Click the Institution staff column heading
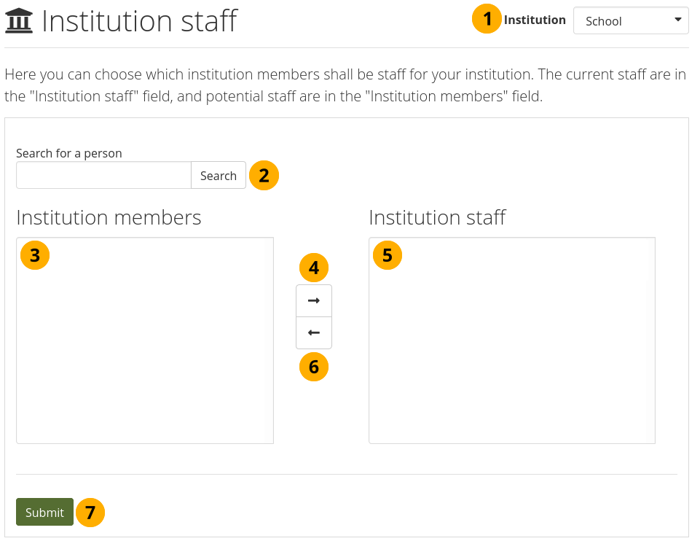Image resolution: width=692 pixels, height=541 pixels. 437,217
